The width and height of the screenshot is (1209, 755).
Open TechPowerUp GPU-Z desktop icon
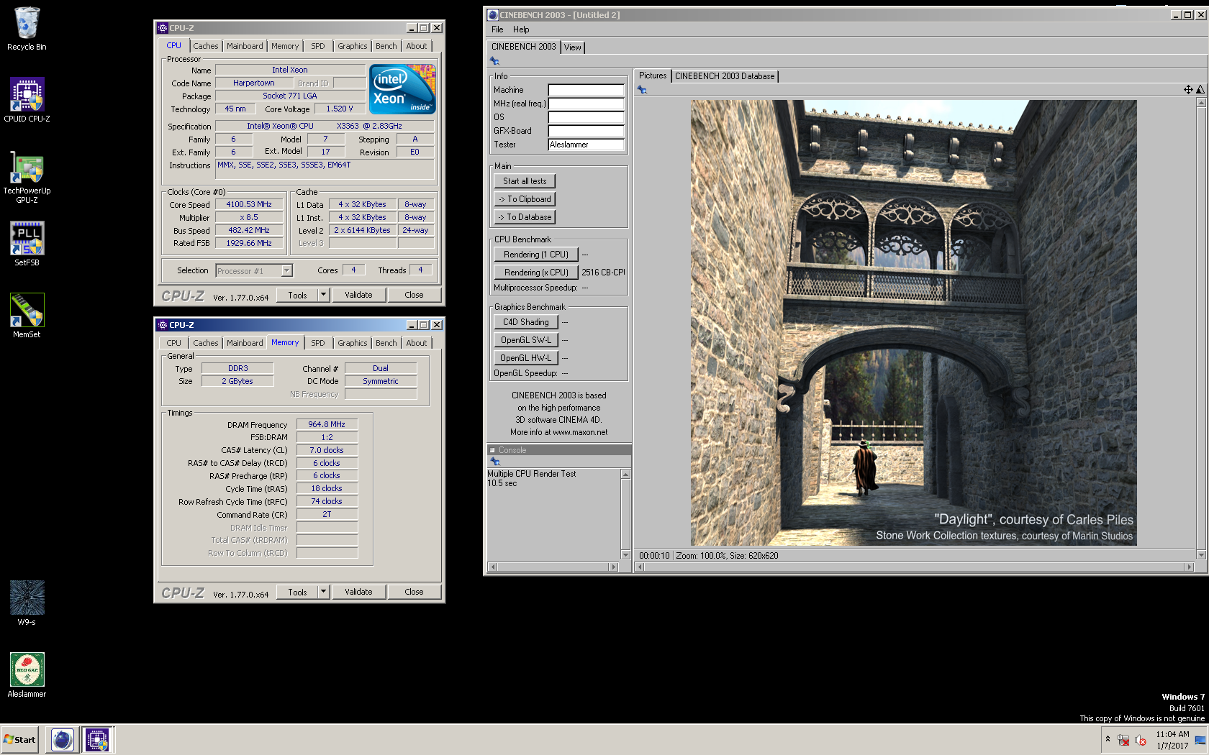pyautogui.click(x=27, y=177)
